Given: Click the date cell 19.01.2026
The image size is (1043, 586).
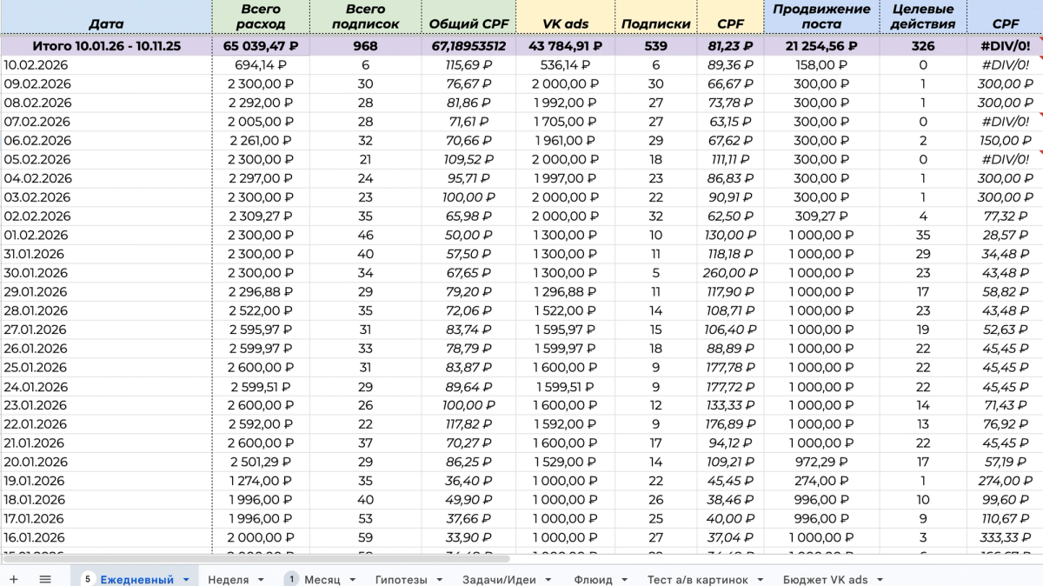Looking at the screenshot, I should [106, 482].
